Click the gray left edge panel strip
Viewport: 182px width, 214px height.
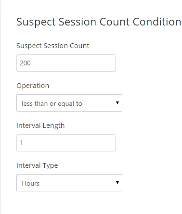[0, 107]
